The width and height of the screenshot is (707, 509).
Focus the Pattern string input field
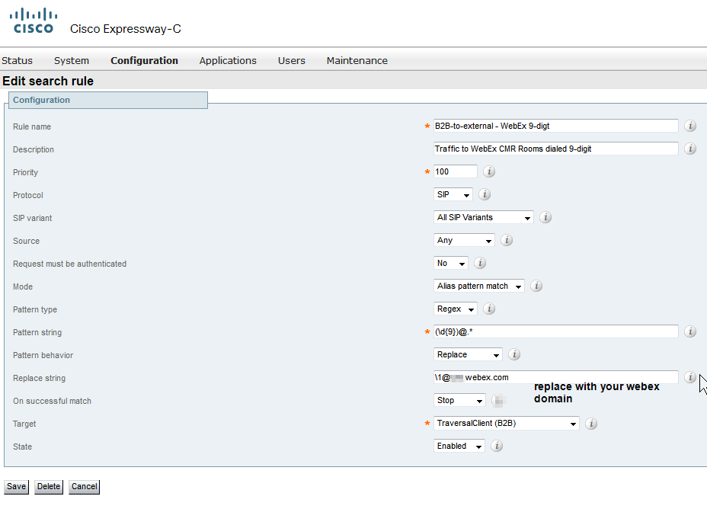(556, 331)
